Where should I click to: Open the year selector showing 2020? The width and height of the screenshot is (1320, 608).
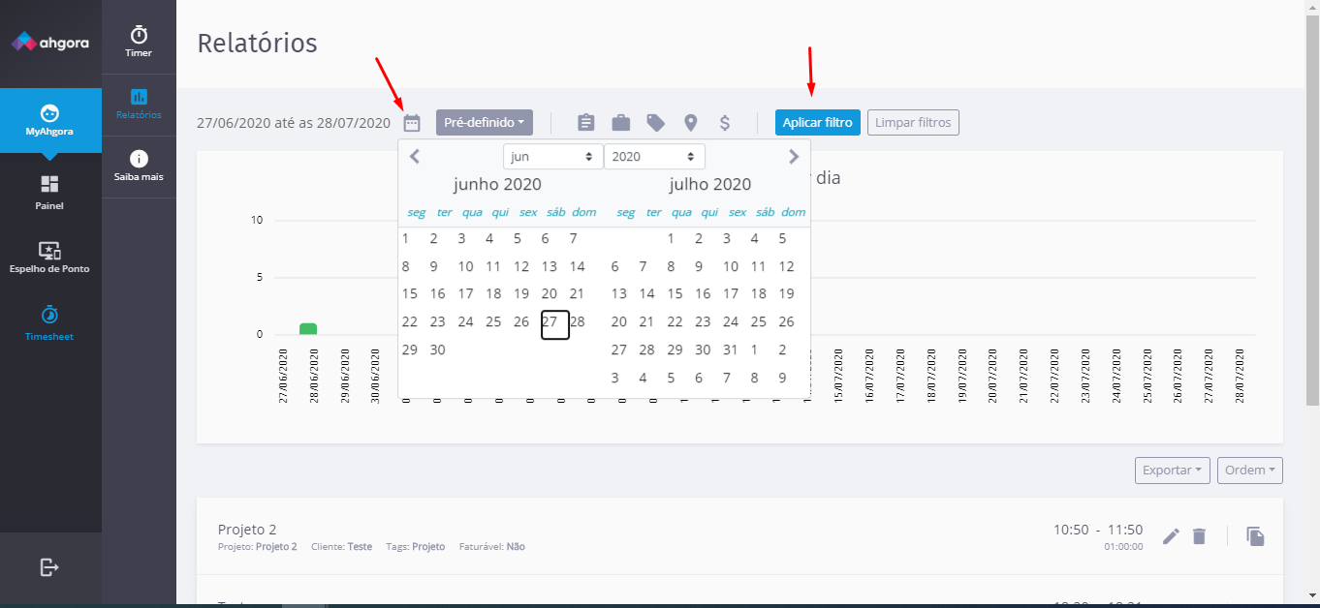654,156
